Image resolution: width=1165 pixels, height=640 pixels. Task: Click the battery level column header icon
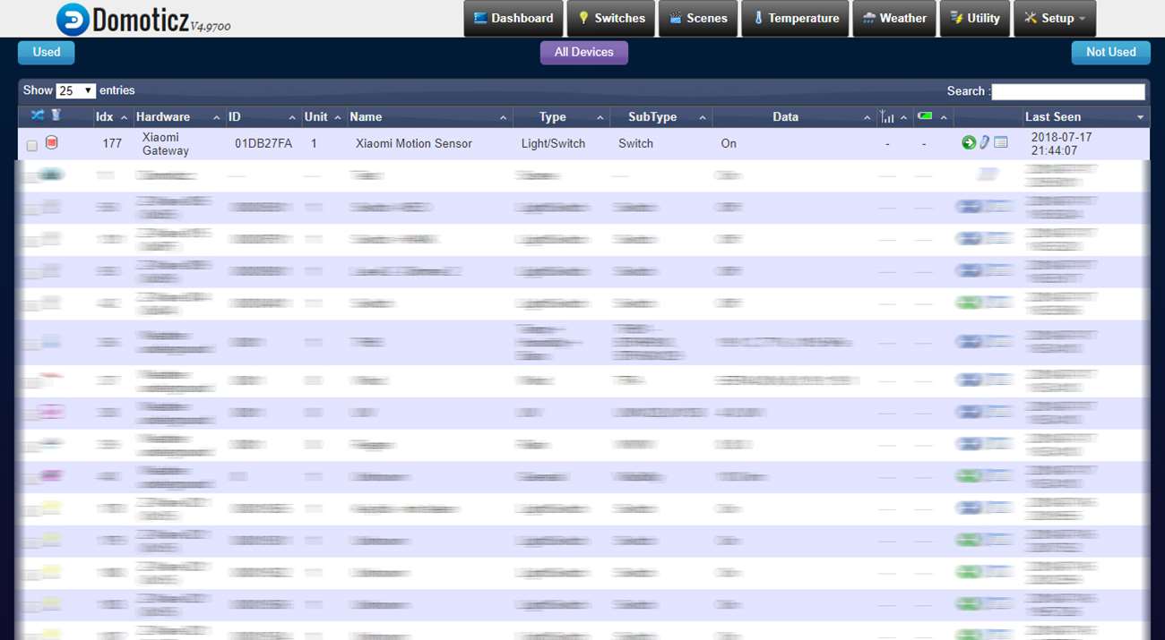(x=925, y=116)
